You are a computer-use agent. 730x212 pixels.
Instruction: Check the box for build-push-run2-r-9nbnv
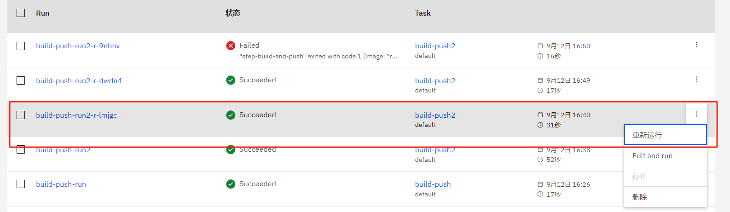21,46
